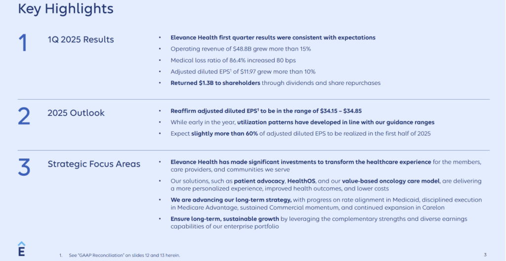The image size is (506, 261).
Task: Click slide page number 3
Action: coord(485,255)
